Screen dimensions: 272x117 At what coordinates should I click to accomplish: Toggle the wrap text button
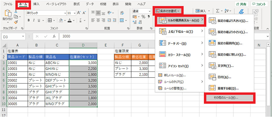coord(122,13)
